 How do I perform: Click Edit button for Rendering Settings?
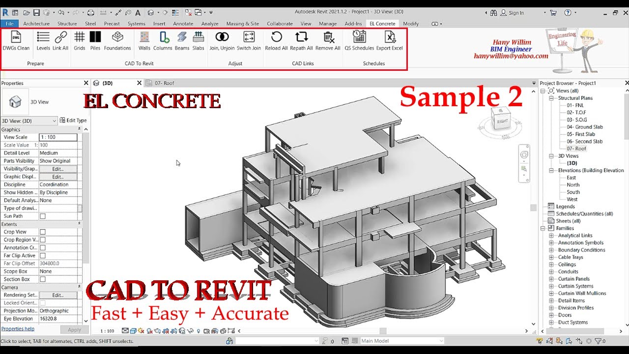[58, 295]
